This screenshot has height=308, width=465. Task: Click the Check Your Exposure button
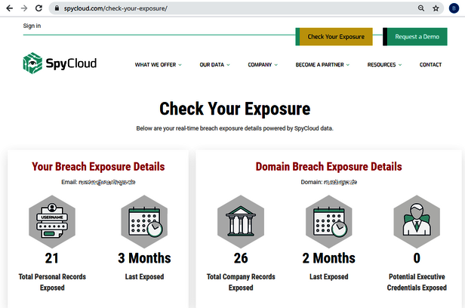pyautogui.click(x=335, y=36)
